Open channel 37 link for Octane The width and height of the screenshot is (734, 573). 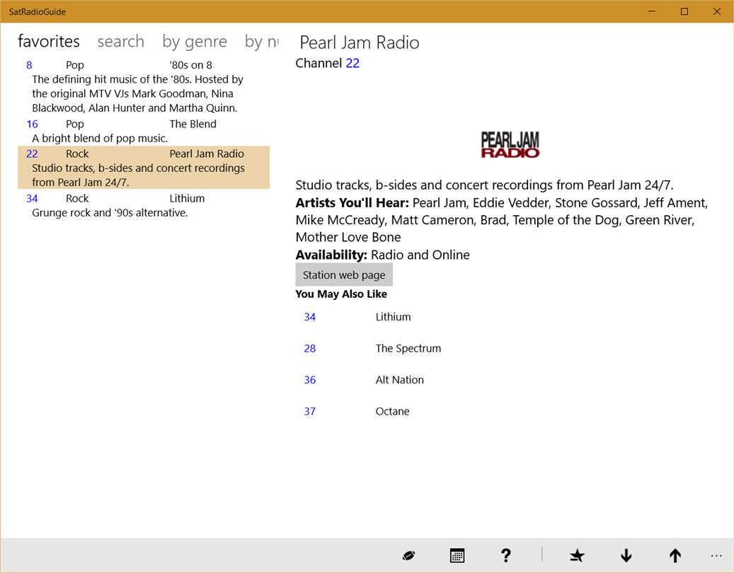click(310, 411)
